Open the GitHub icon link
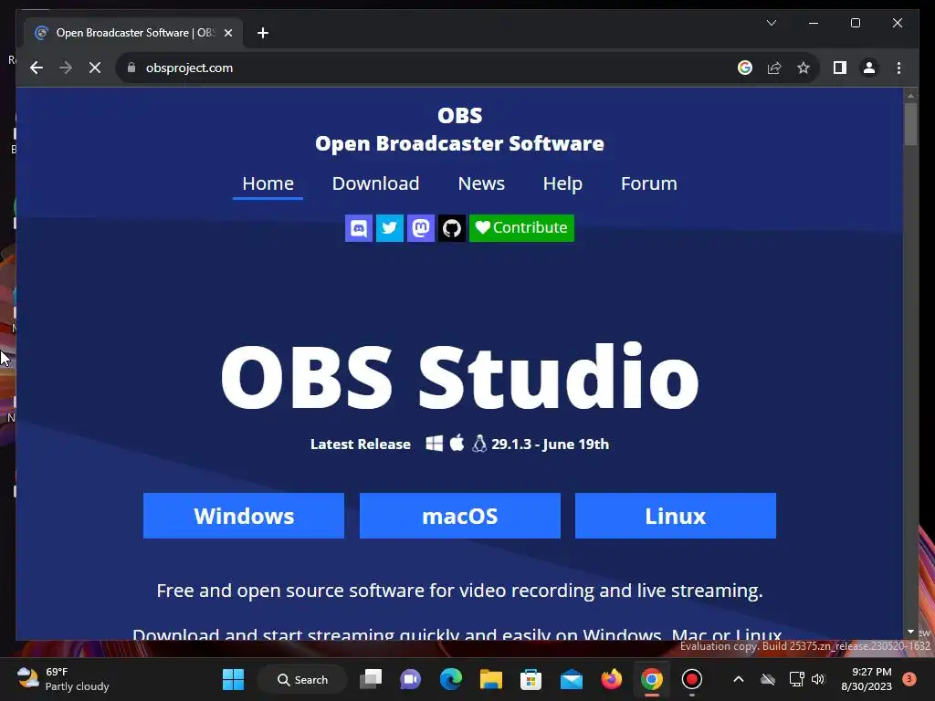The height and width of the screenshot is (701, 935). pyautogui.click(x=451, y=228)
